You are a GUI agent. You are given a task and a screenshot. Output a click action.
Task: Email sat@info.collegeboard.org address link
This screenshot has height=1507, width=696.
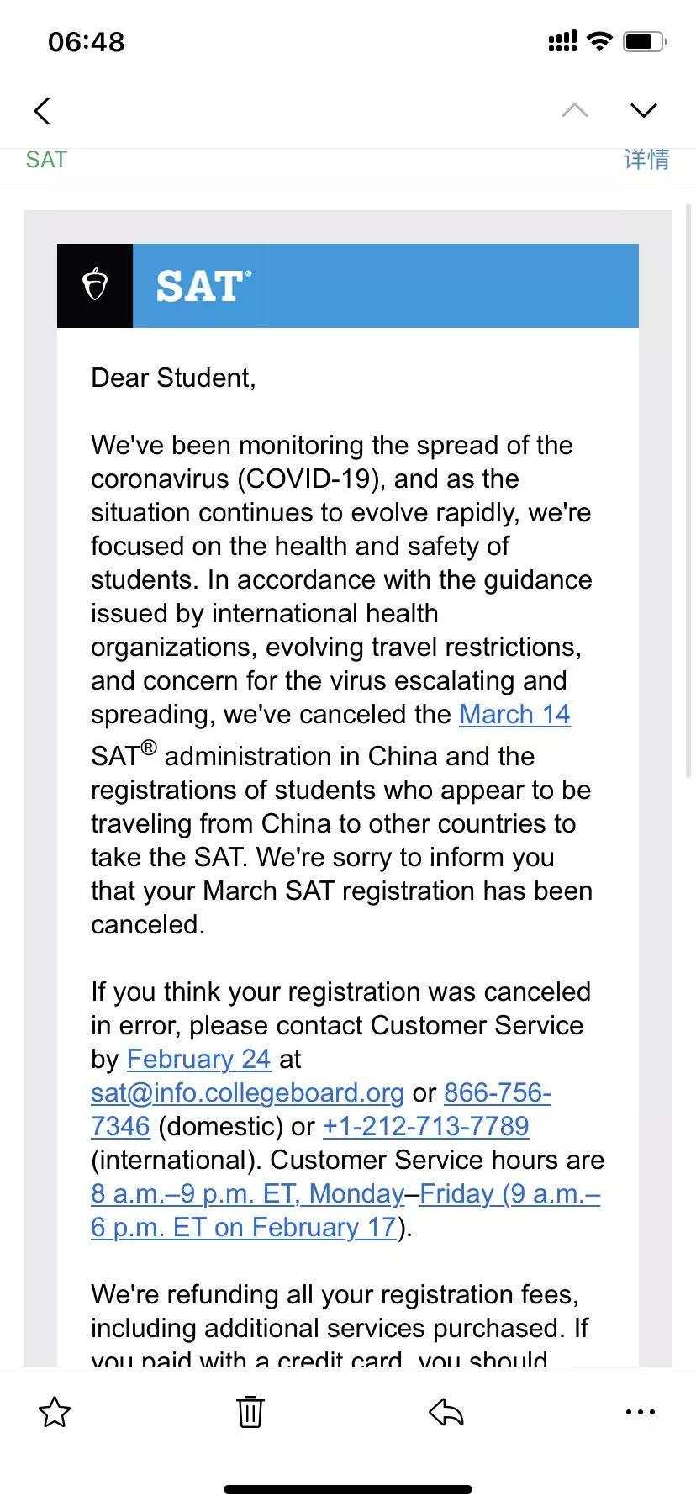click(x=247, y=1092)
